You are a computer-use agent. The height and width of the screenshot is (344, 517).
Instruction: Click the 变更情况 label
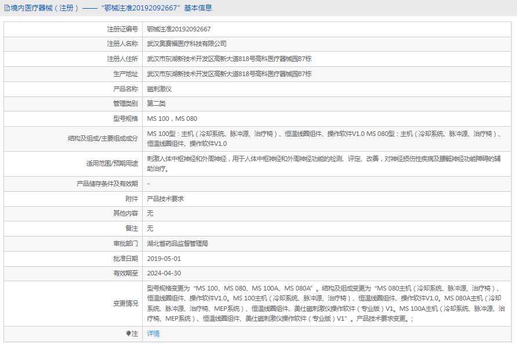125,303
